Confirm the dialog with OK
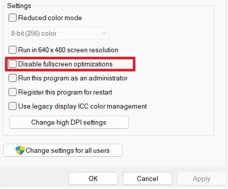This screenshot has width=228, height=189. pos(93,178)
